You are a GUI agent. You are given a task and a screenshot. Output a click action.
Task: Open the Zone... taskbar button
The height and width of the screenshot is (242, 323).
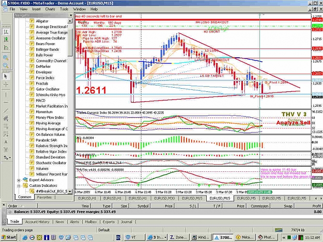point(179,237)
